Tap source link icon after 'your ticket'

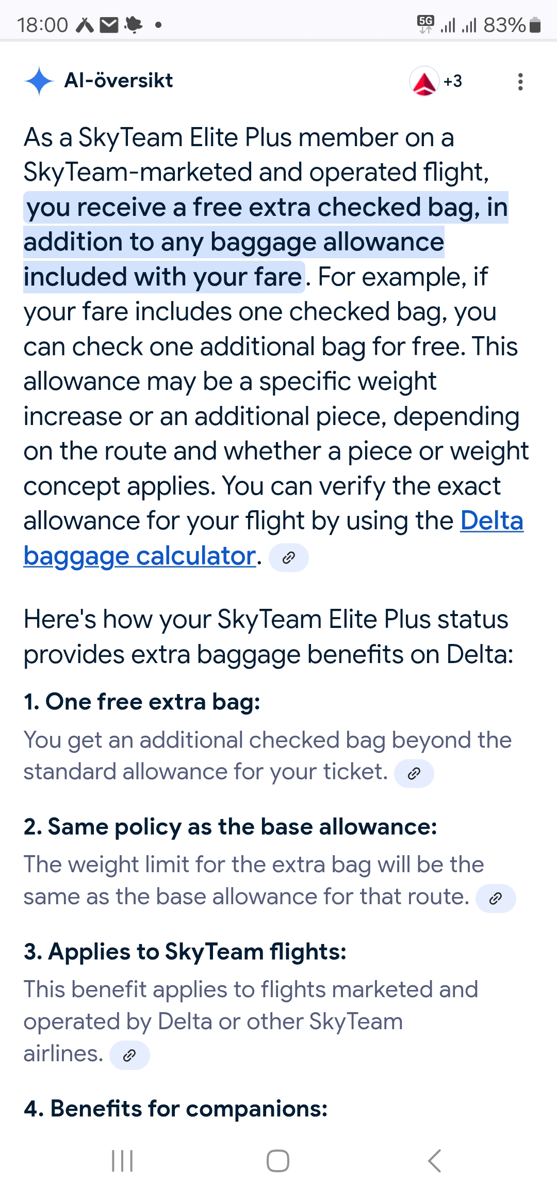point(414,774)
